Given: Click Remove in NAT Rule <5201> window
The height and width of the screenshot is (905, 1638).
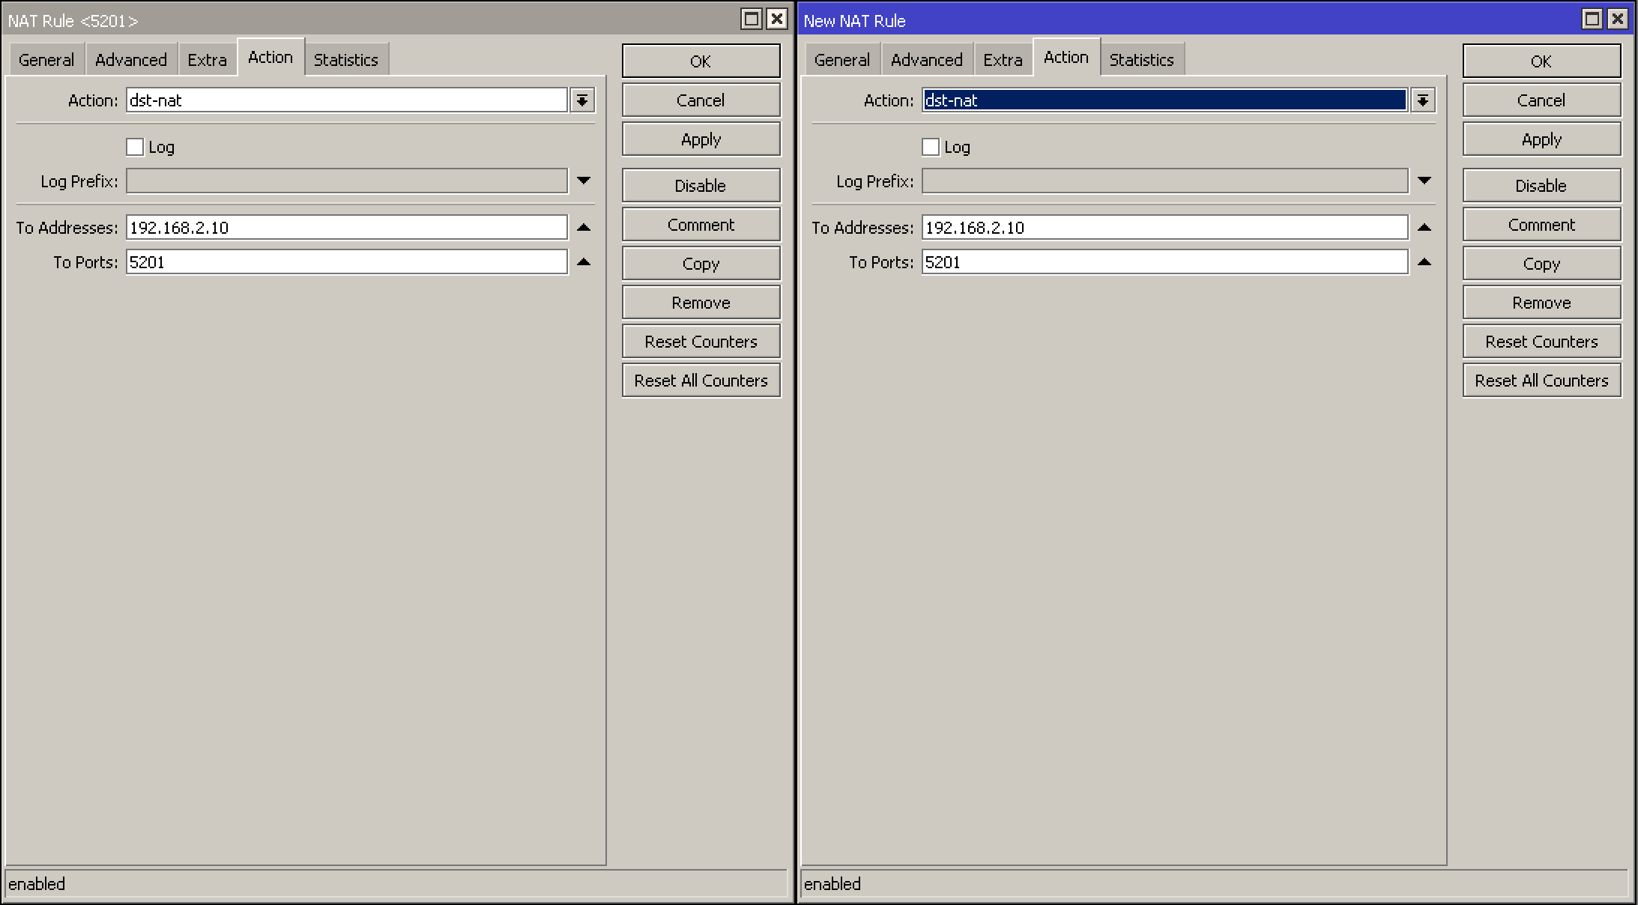Looking at the screenshot, I should pos(701,303).
